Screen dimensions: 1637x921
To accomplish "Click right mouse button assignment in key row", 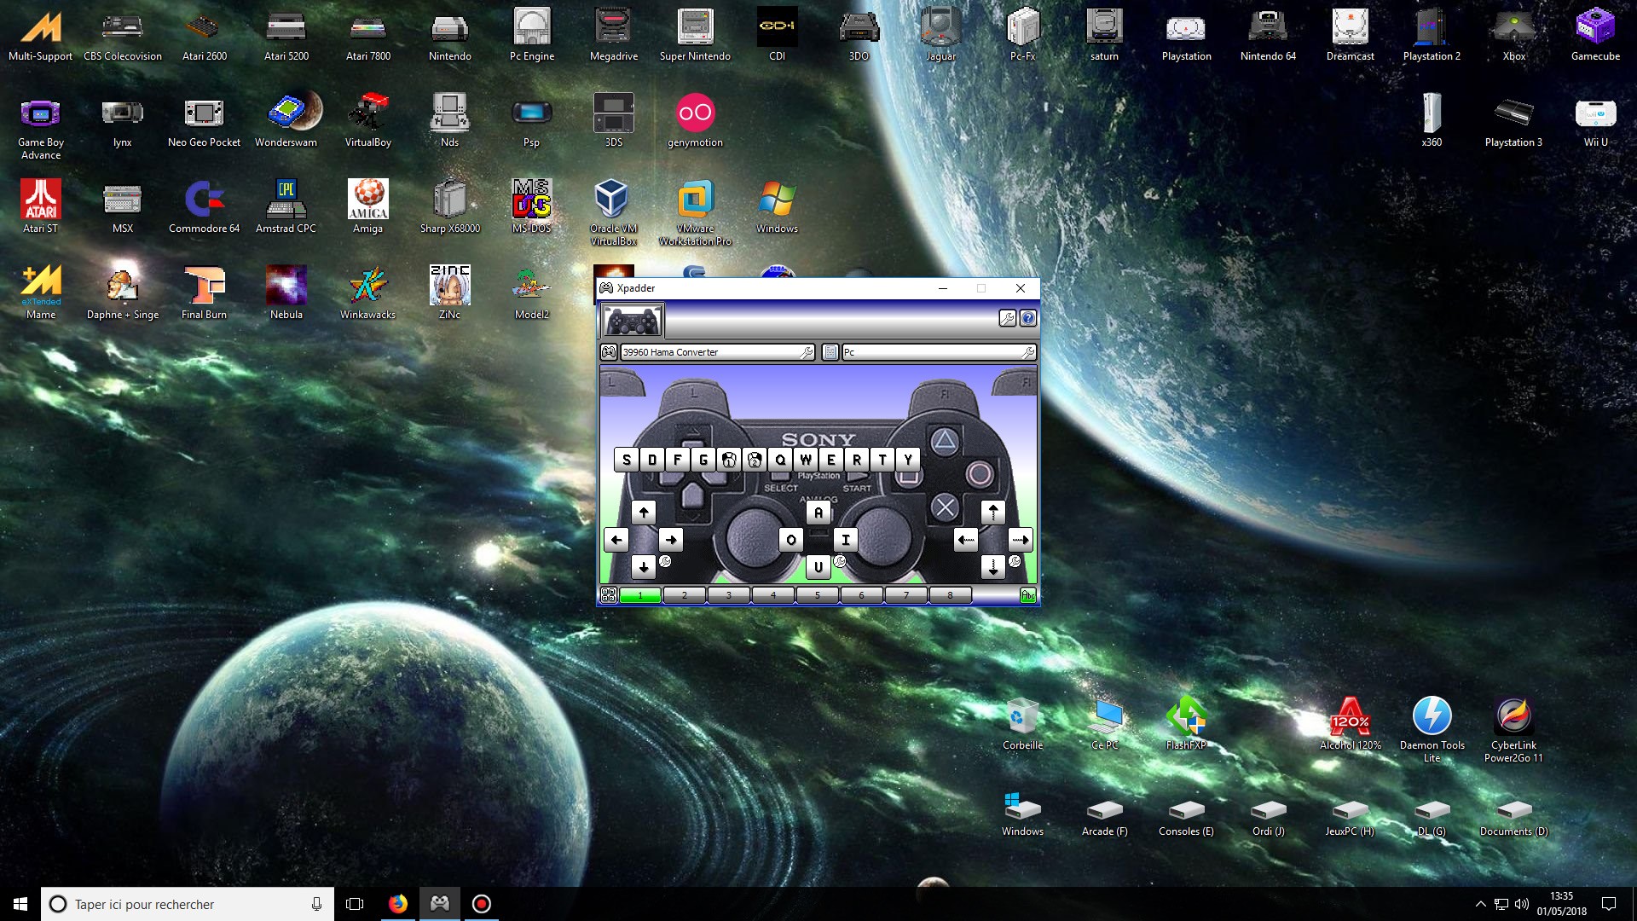I will tap(755, 460).
